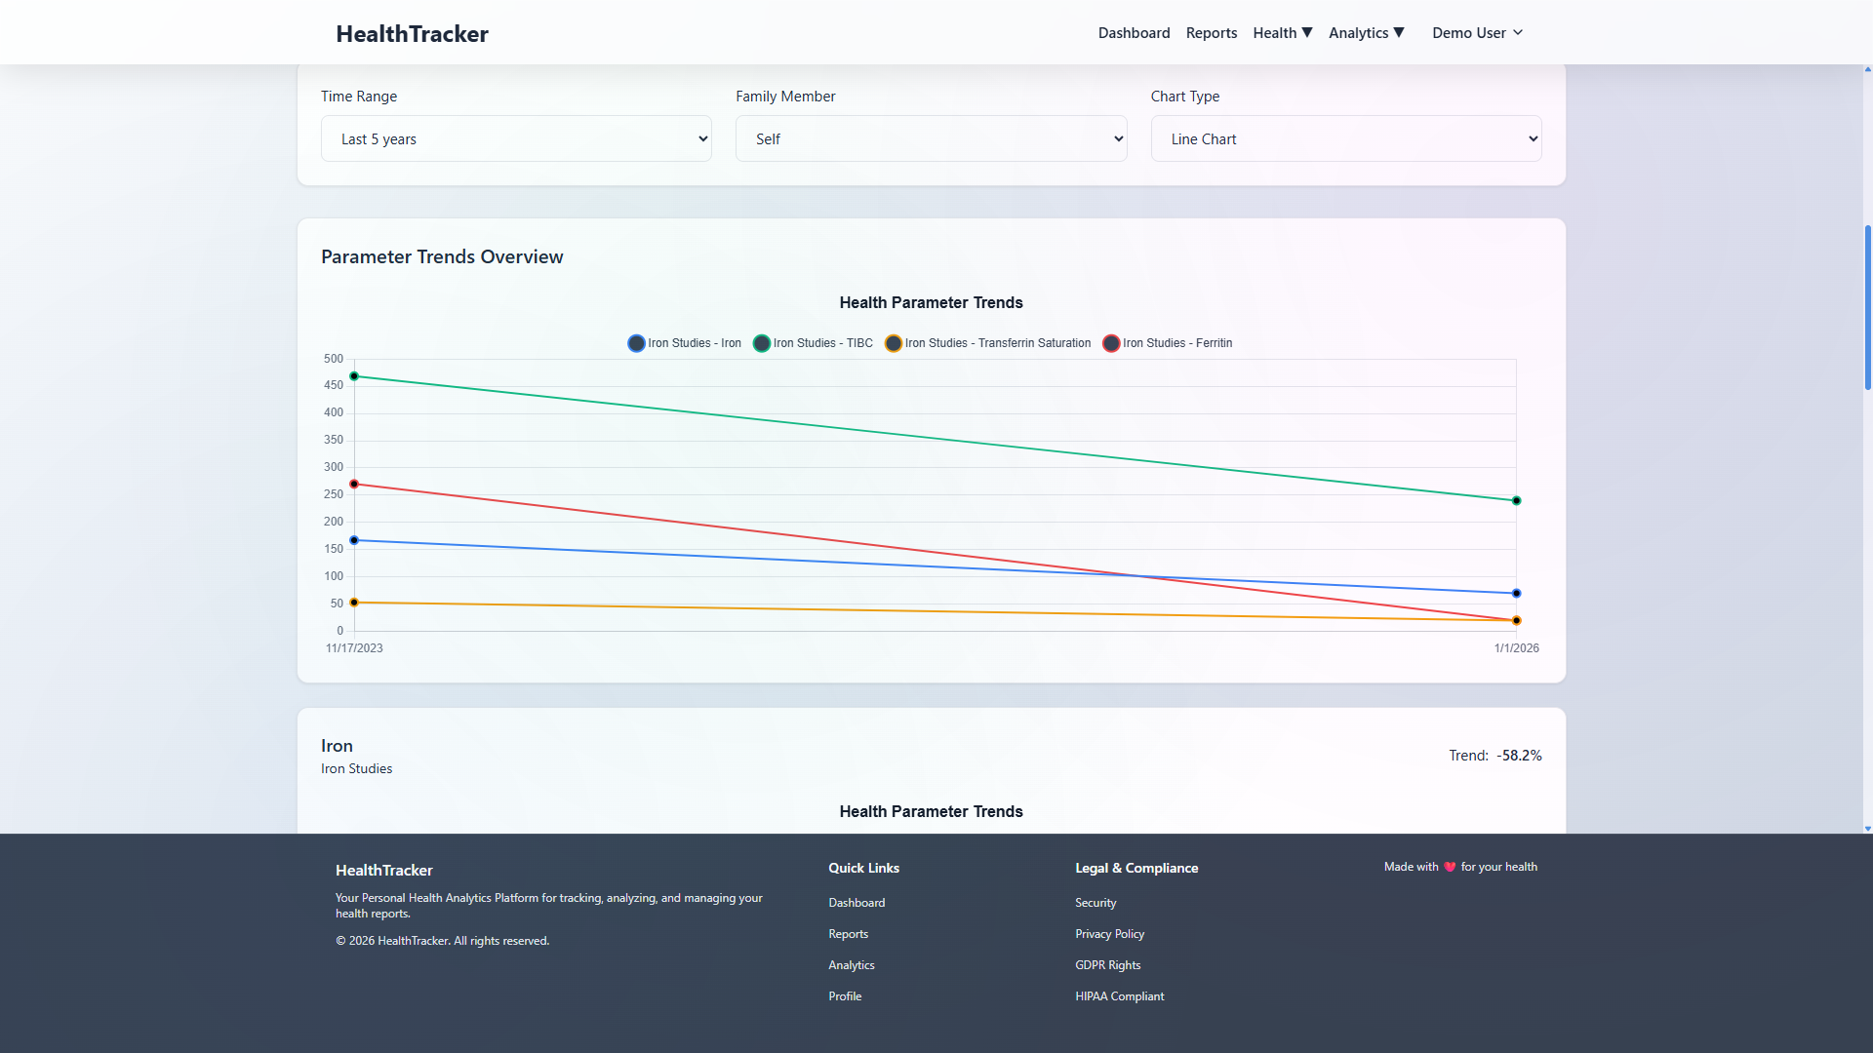Expand the Health menu arrow
Screen dimensions: 1873x1053
1307,32
